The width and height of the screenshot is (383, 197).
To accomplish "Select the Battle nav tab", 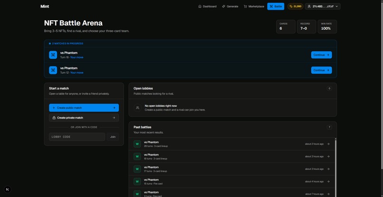I will [x=276, y=6].
